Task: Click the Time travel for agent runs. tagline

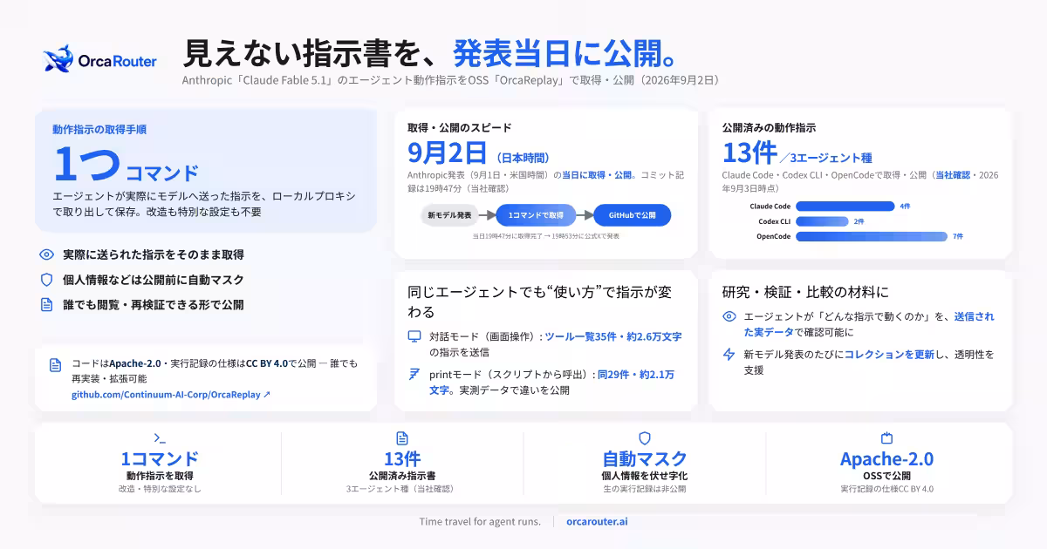Action: click(480, 521)
